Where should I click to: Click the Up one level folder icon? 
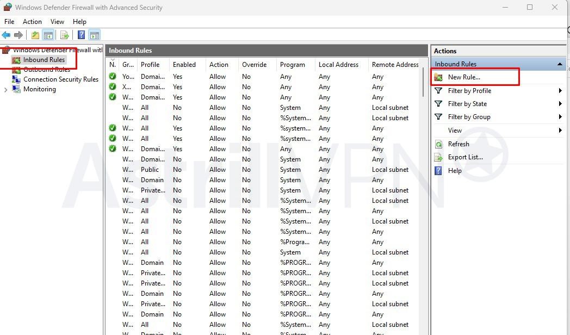point(35,35)
